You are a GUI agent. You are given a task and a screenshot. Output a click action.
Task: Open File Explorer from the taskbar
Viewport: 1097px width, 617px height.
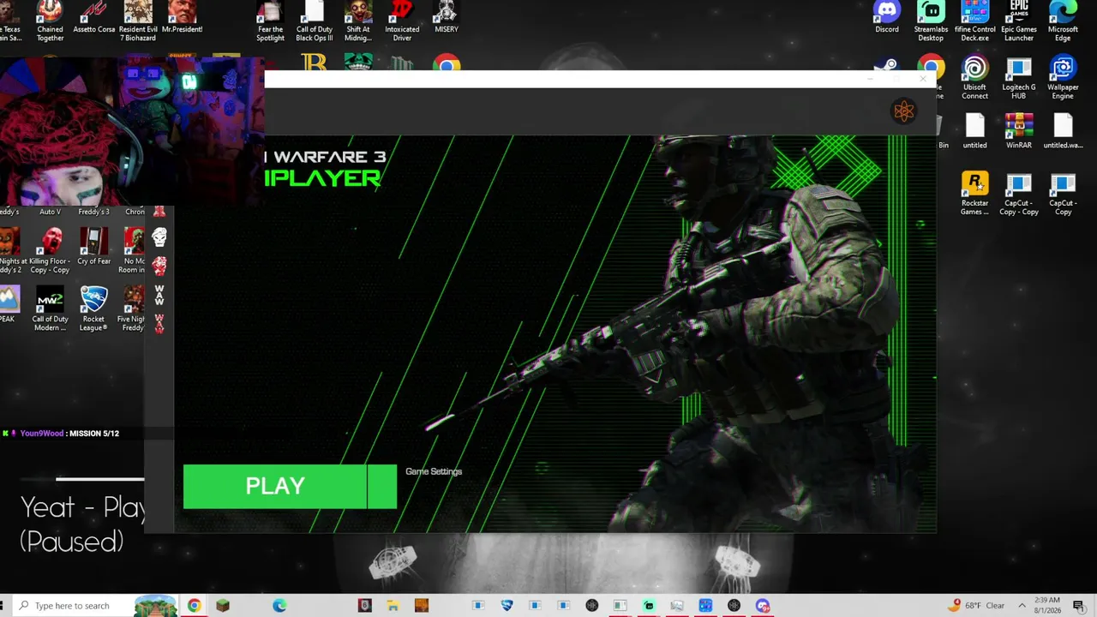pos(393,606)
